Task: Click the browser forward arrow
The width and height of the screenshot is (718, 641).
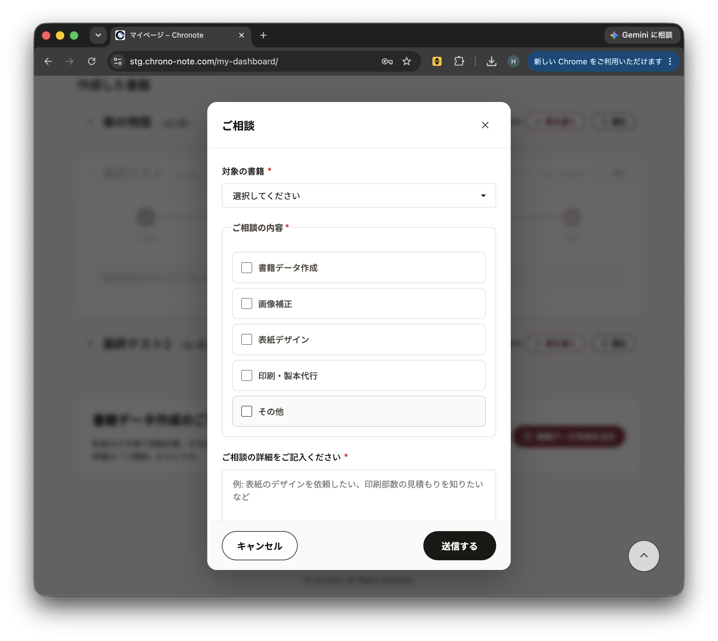Action: [x=70, y=61]
